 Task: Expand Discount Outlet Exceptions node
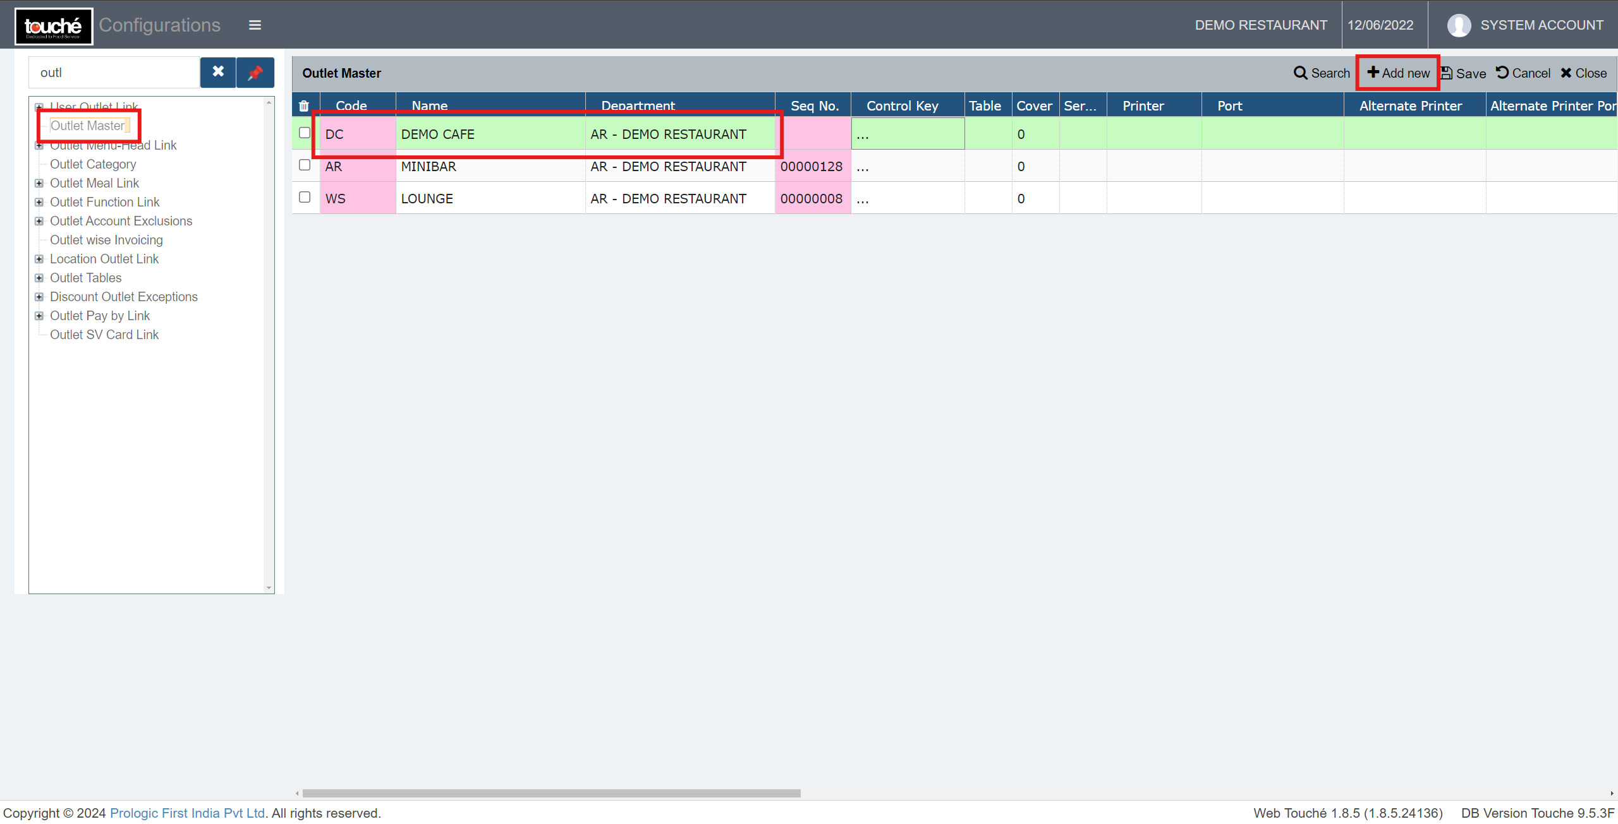39,297
